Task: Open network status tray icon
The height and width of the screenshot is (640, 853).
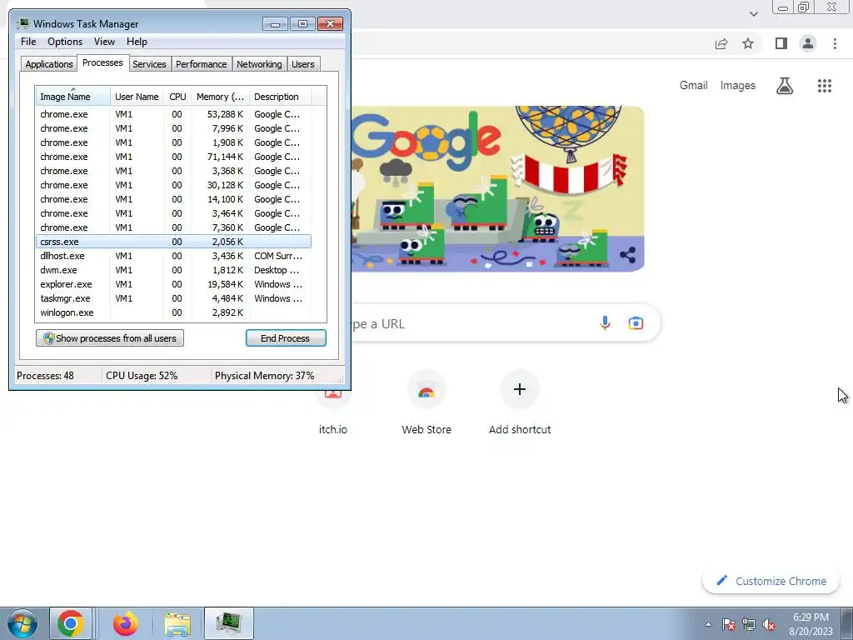Action: coord(749,625)
